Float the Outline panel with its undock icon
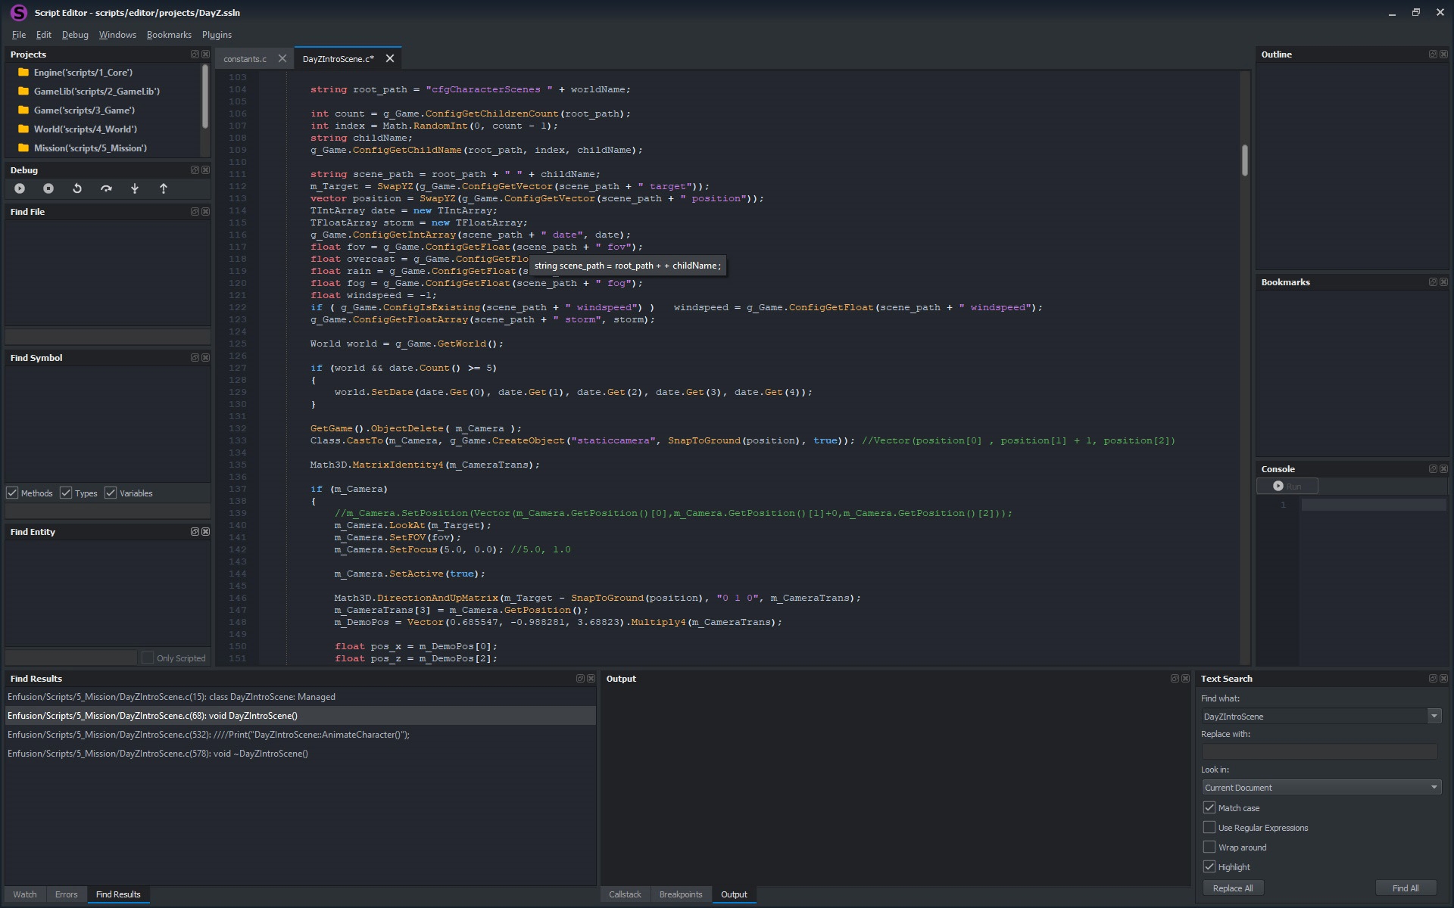Viewport: 1454px width, 908px height. tap(1432, 54)
